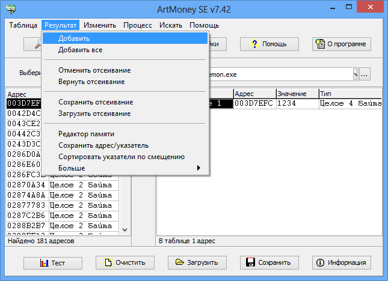Click the Тест button
The width and height of the screenshot is (388, 281).
53,263
